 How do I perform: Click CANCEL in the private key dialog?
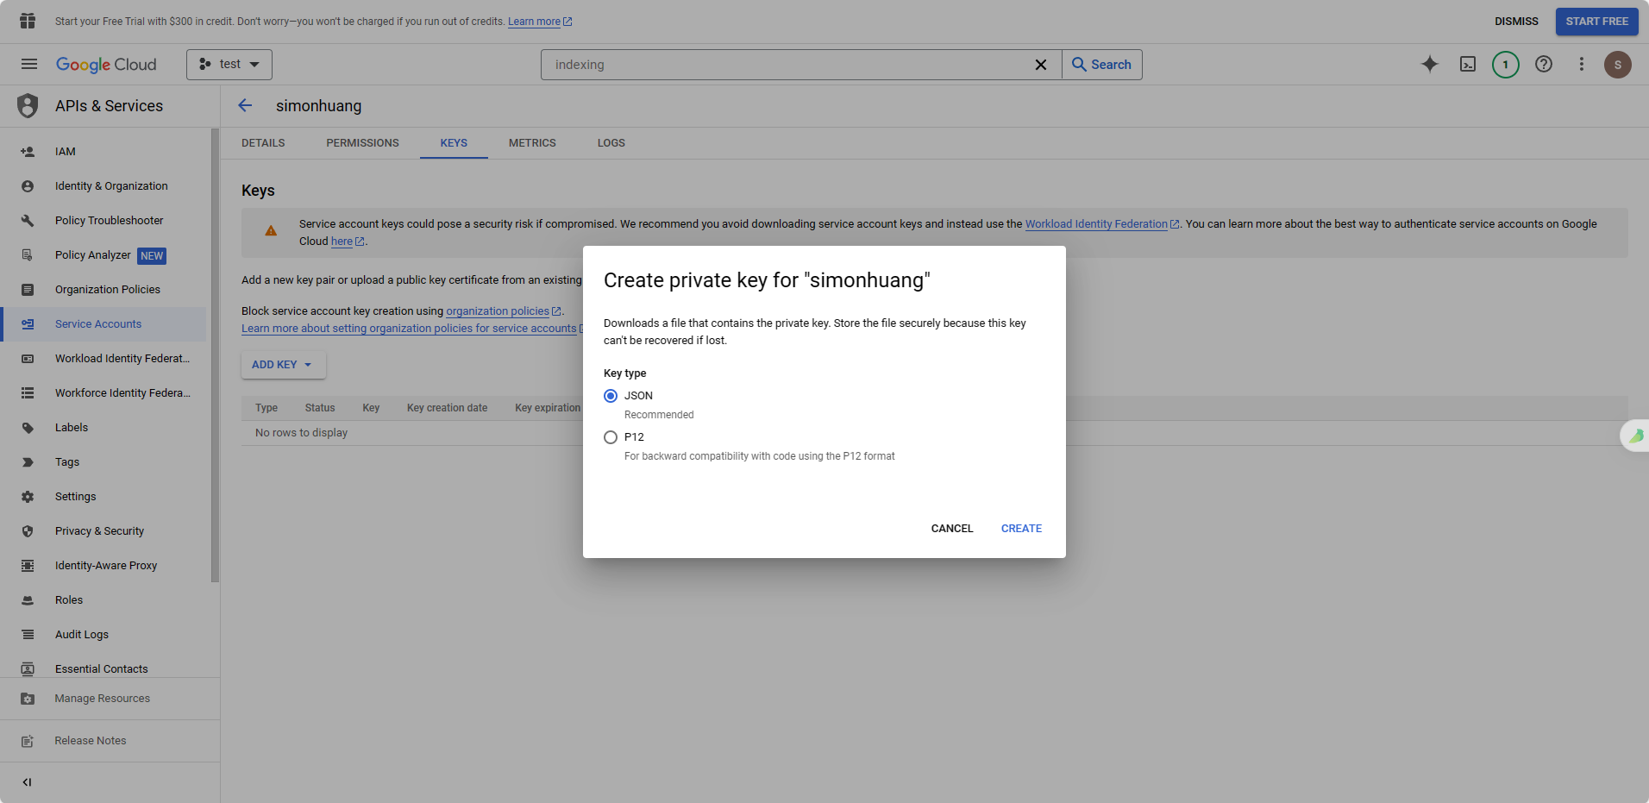coord(952,529)
